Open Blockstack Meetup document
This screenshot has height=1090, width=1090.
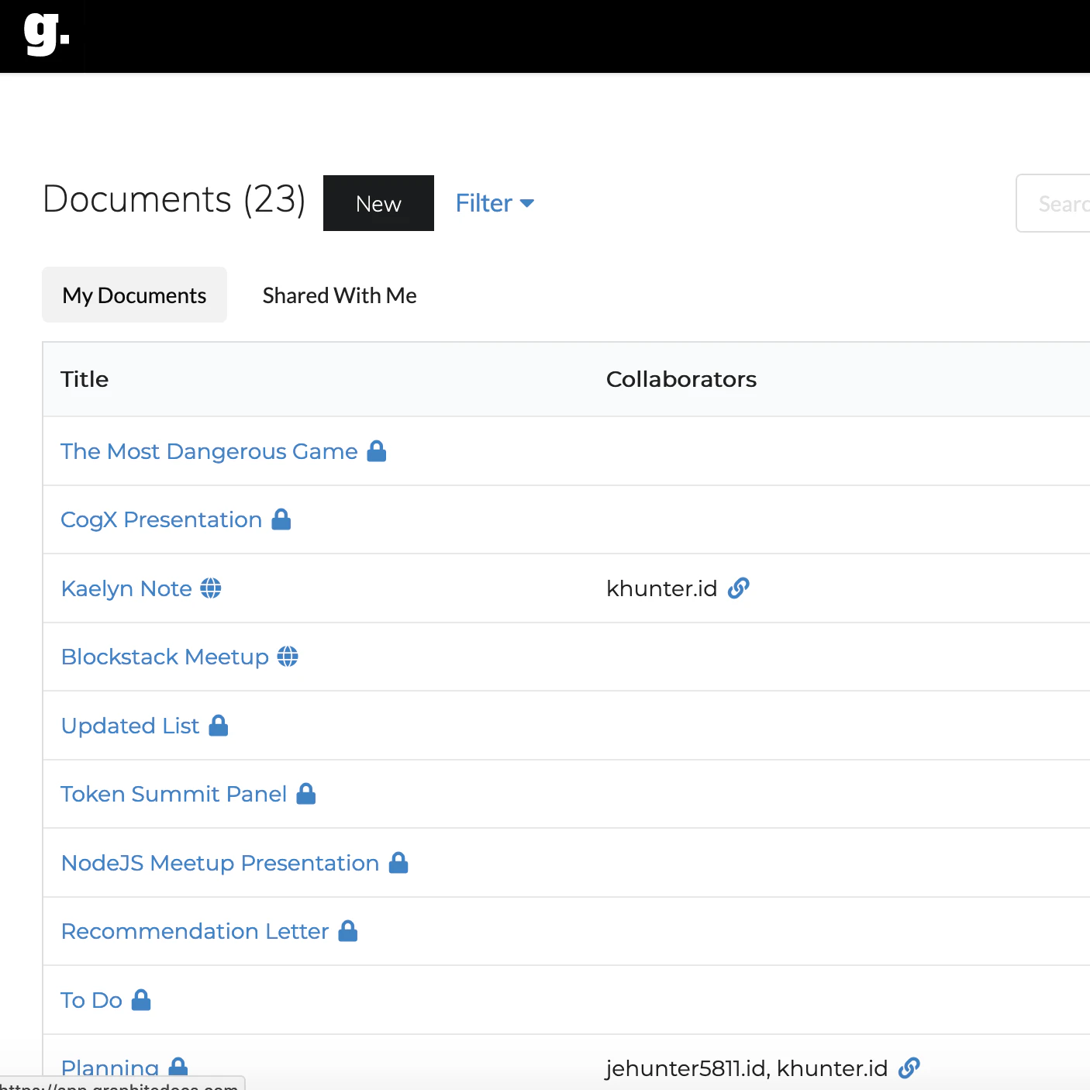(x=165, y=657)
